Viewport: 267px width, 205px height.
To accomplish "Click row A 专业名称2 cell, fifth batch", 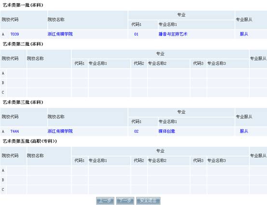I will 169,170.
